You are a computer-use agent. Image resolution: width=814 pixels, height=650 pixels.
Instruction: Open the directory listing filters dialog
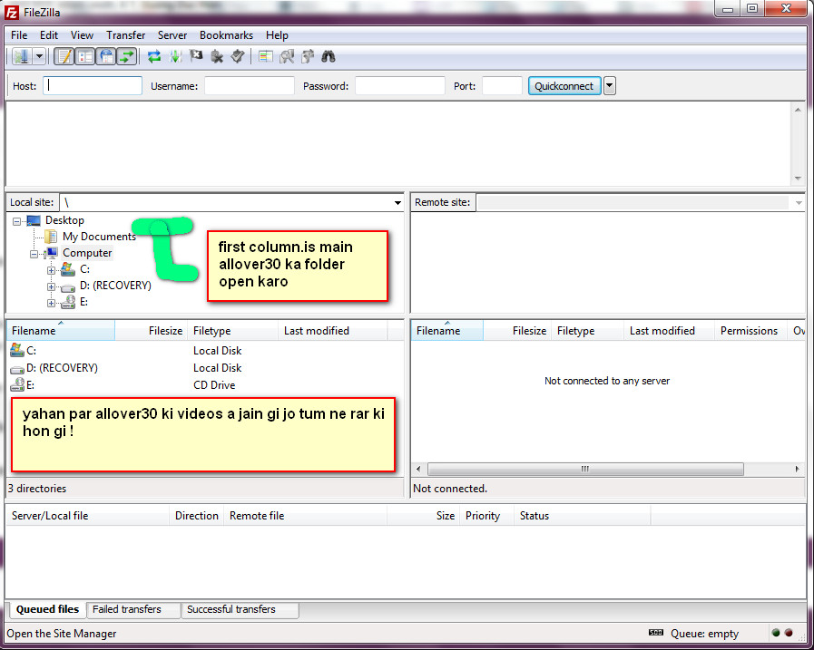[x=265, y=56]
